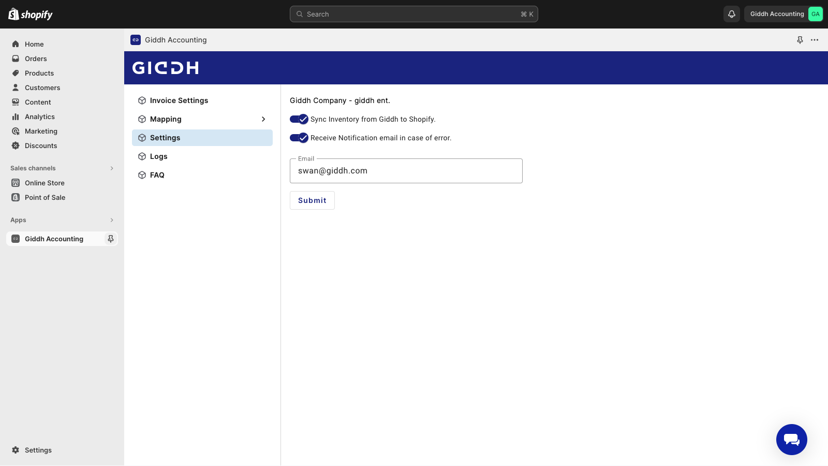Open Point of Sale in the sidebar
828x466 pixels.
click(62, 197)
